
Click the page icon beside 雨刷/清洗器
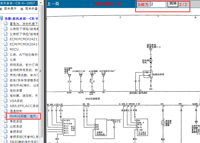6,75
